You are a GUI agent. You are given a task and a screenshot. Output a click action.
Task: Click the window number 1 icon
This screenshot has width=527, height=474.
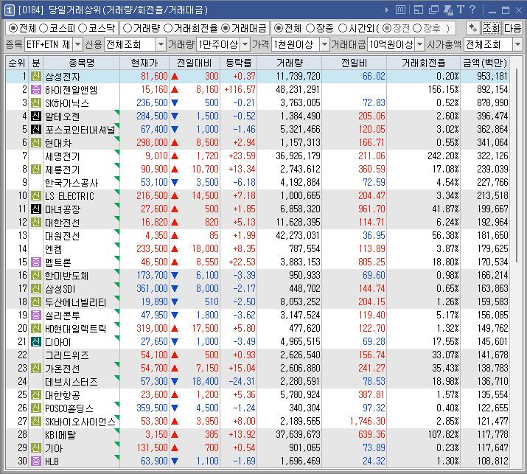tap(9, 10)
